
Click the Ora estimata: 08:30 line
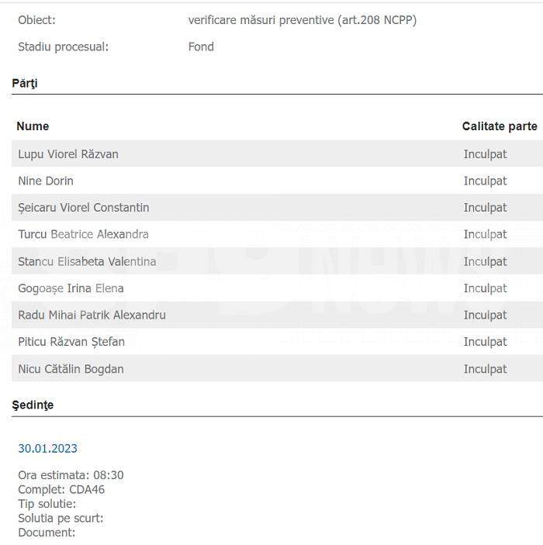click(71, 475)
